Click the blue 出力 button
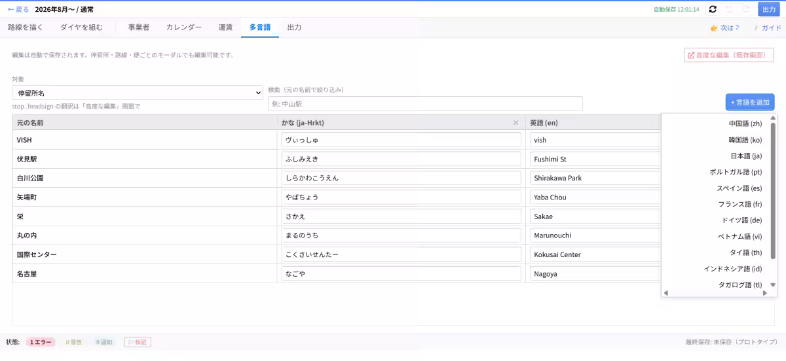 (768, 9)
